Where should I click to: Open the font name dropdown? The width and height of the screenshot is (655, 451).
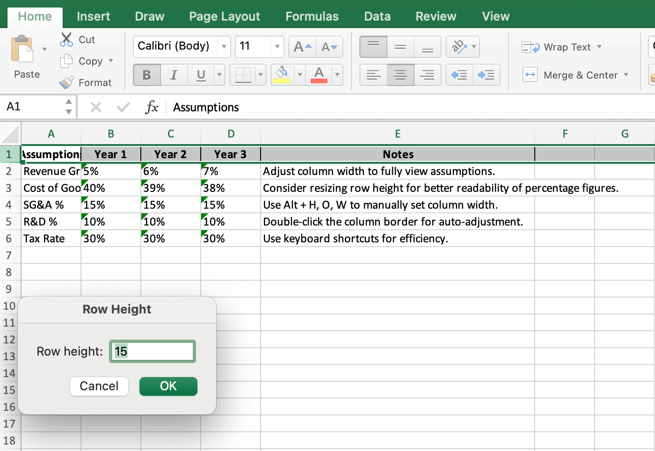[224, 46]
